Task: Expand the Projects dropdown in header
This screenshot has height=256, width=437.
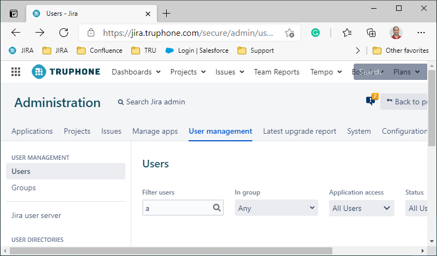Action: pyautogui.click(x=188, y=72)
